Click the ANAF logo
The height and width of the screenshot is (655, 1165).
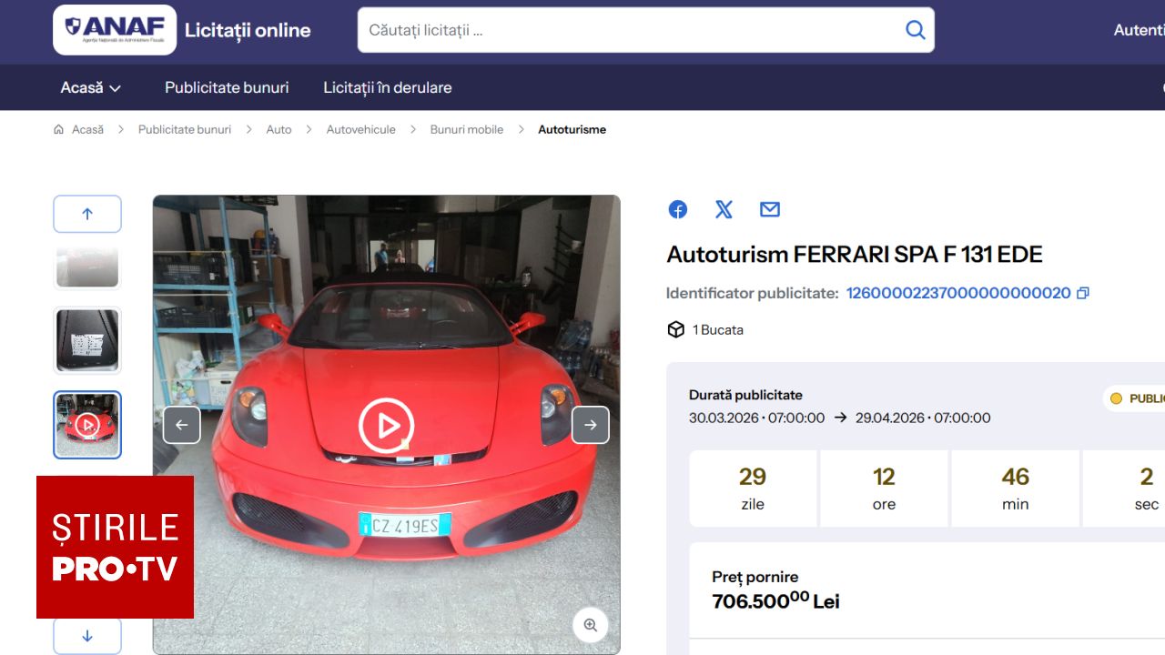113,28
